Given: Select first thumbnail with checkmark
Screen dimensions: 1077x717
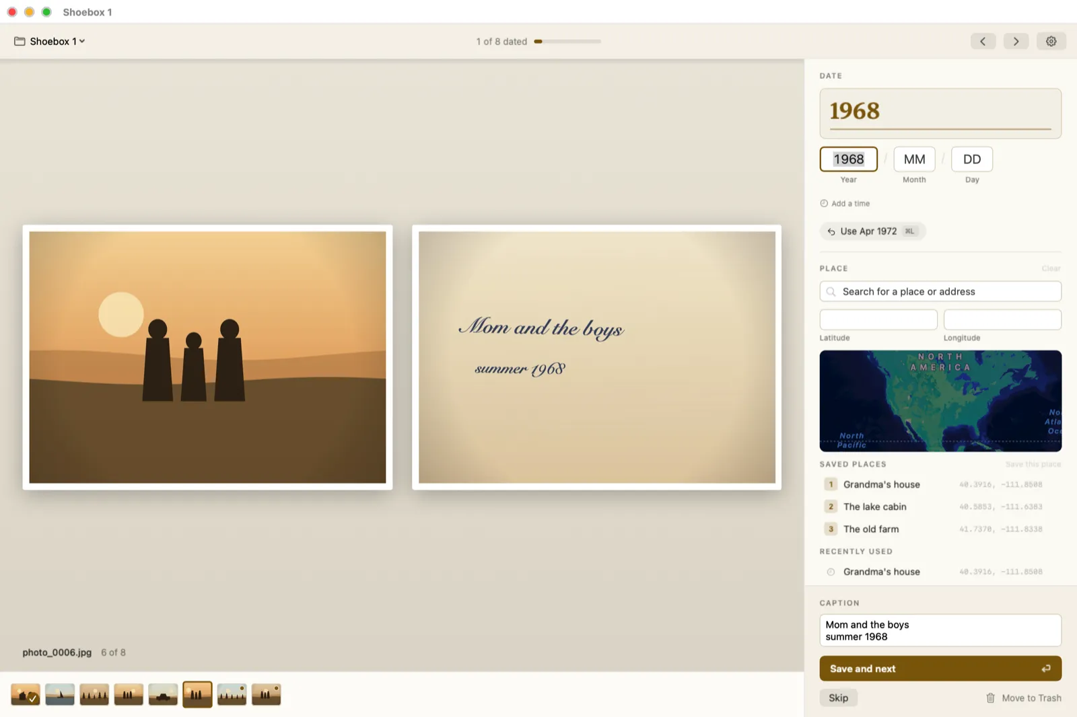Looking at the screenshot, I should click(26, 694).
